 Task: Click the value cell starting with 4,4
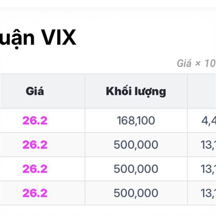202,121
